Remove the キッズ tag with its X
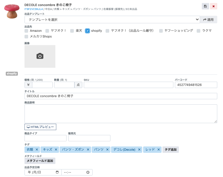The image size is (223, 177). [56, 149]
